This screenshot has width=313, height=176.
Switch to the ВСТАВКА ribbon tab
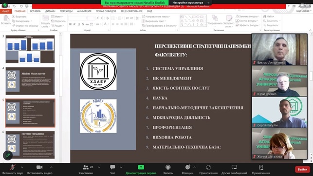[36, 11]
